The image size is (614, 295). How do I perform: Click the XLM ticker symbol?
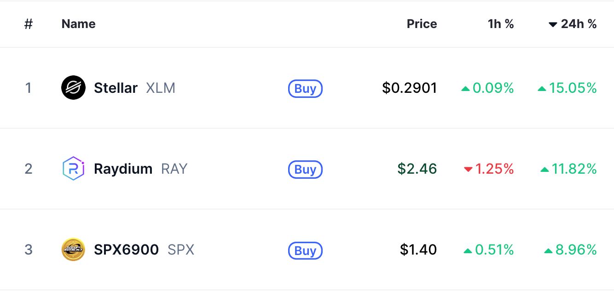tap(161, 88)
